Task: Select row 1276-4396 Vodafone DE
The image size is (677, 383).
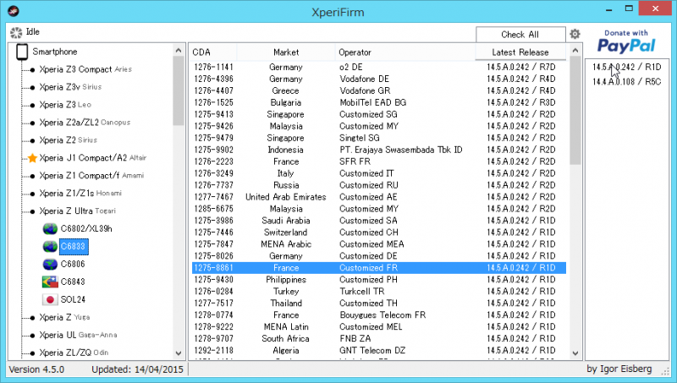Action: coord(378,79)
